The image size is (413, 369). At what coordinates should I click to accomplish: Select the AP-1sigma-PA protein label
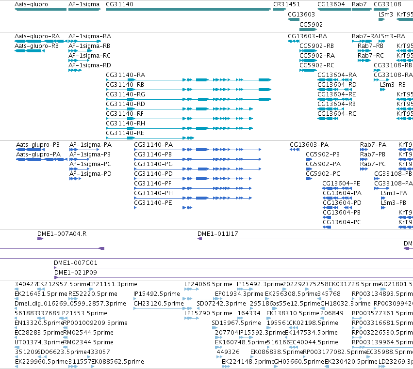click(91, 145)
